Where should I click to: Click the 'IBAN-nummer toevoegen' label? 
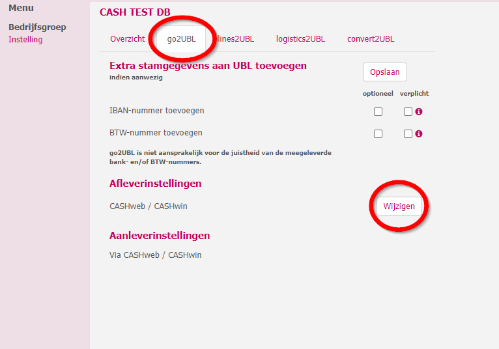[157, 111]
